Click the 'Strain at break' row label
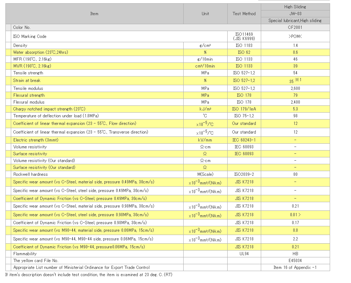This screenshot has height=283, width=351. coord(27,80)
